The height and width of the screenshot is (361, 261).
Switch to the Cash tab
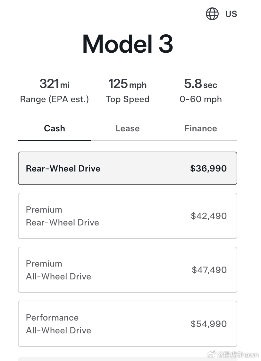(55, 128)
